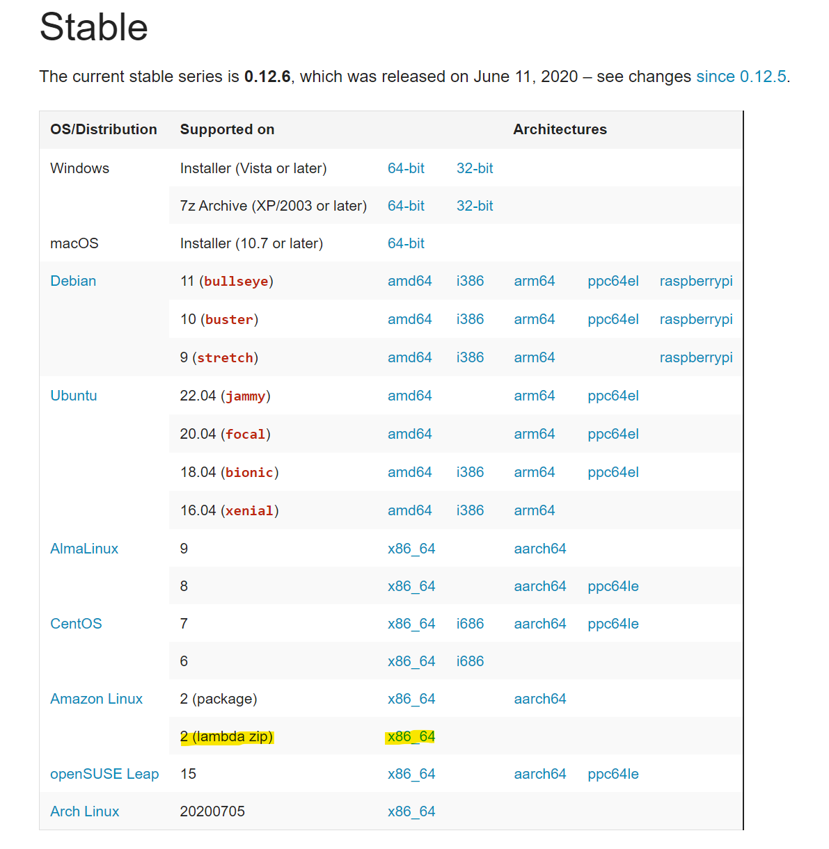Download i686 build for CentOS 6

coord(470,661)
